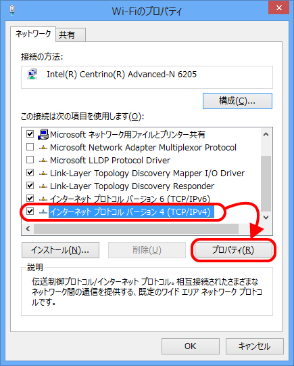Click the Network Adapter Multiplexor Protocol icon

pos(43,148)
